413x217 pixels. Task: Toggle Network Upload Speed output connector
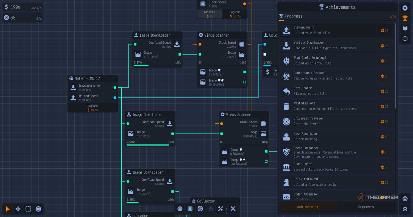[x=115, y=98]
